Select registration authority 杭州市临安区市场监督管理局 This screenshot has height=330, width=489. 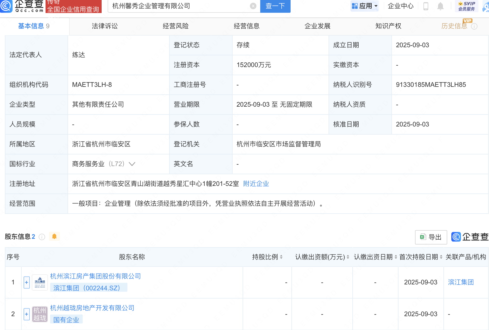[279, 144]
